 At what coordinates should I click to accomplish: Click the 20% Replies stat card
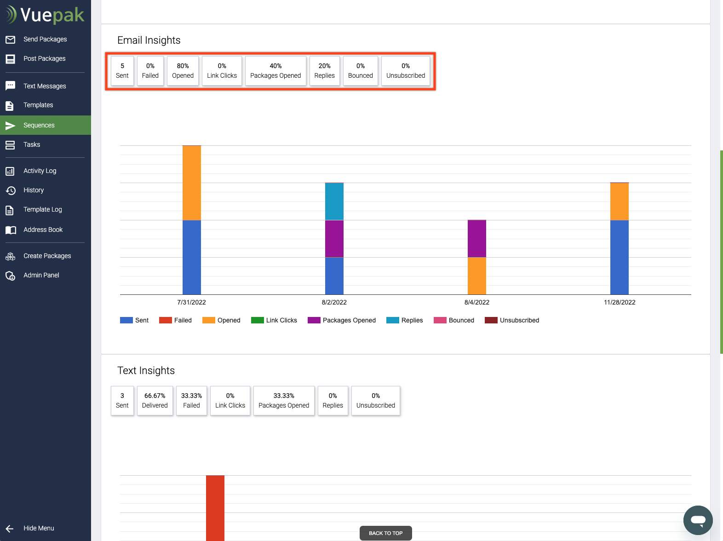324,71
